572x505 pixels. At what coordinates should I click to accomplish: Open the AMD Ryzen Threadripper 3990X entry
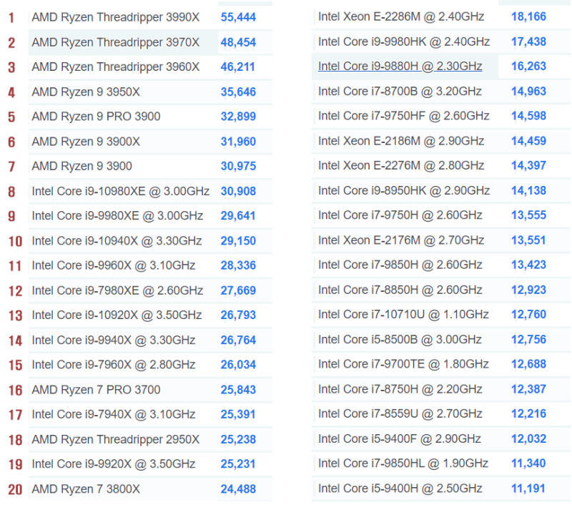point(116,17)
